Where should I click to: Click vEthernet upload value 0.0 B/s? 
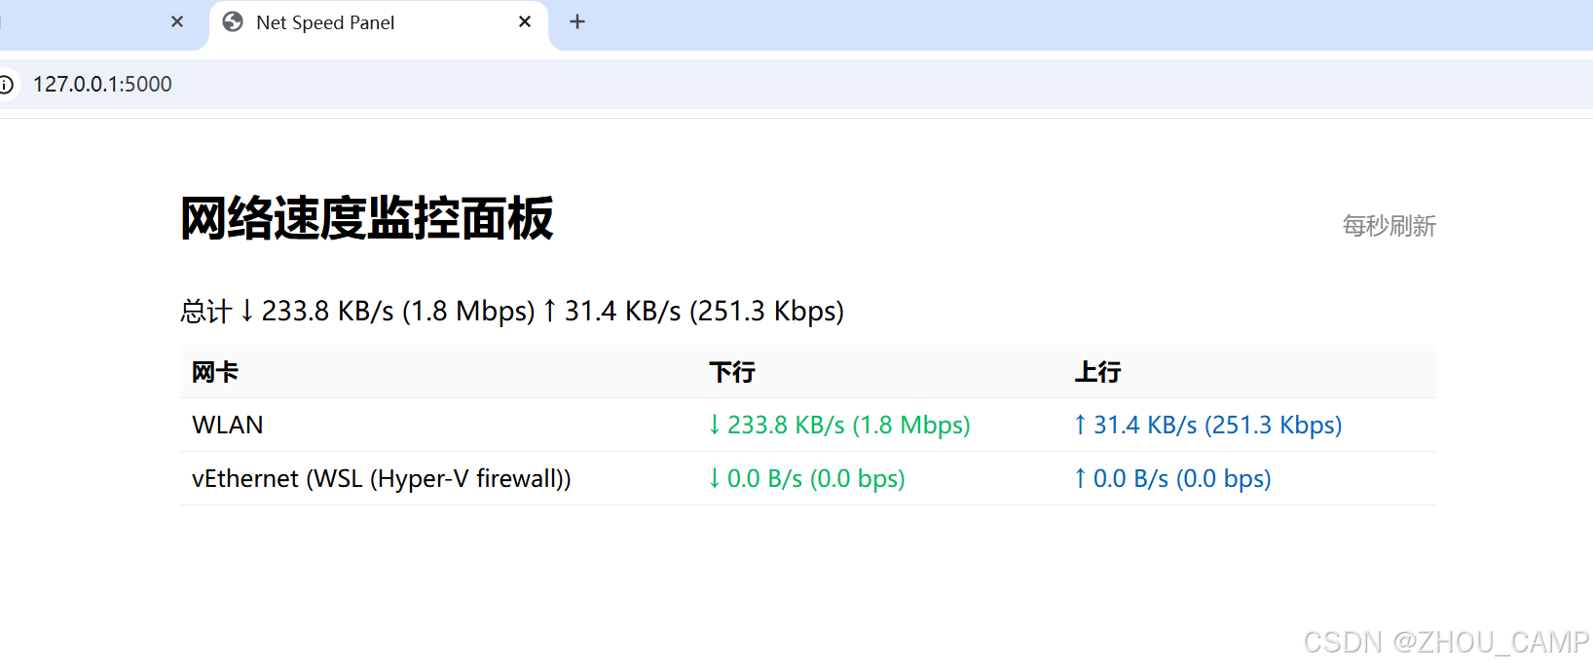pos(1172,478)
